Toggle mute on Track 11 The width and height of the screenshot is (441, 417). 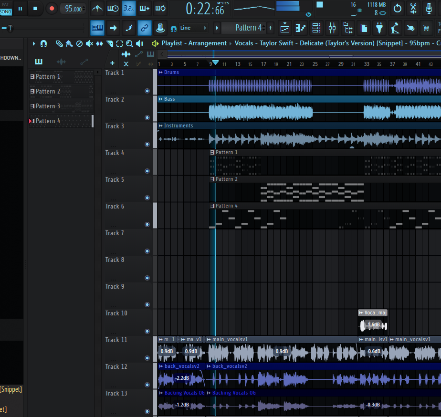pyautogui.click(x=147, y=357)
